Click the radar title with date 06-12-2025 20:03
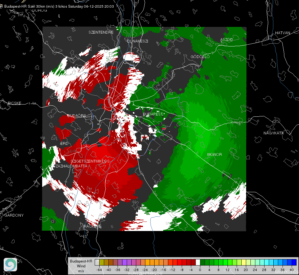 59,6
